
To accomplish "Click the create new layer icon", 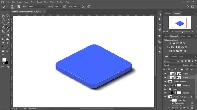I will (188, 108).
